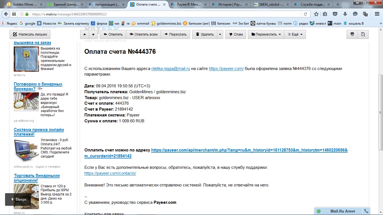383x215 pixels.
Task: Expand the Удалить dropdown arrow
Action: tap(220, 34)
